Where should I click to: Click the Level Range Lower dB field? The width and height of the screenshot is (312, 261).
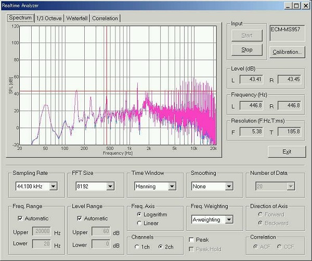(x=101, y=244)
